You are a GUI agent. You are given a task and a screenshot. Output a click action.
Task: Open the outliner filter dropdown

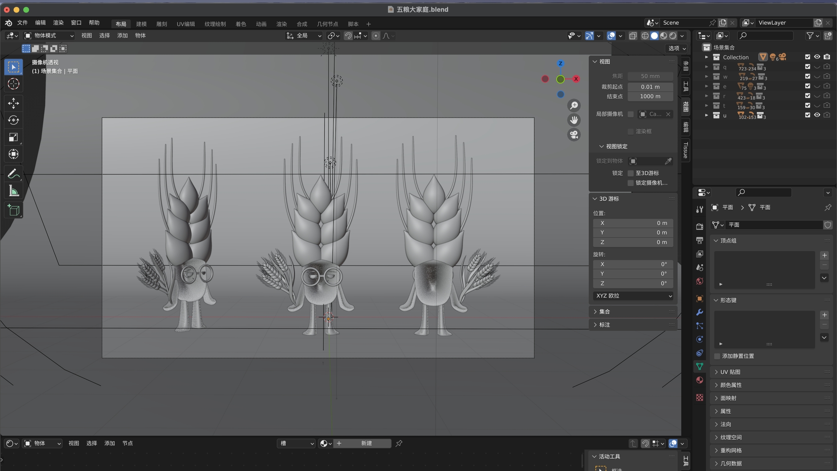(812, 36)
